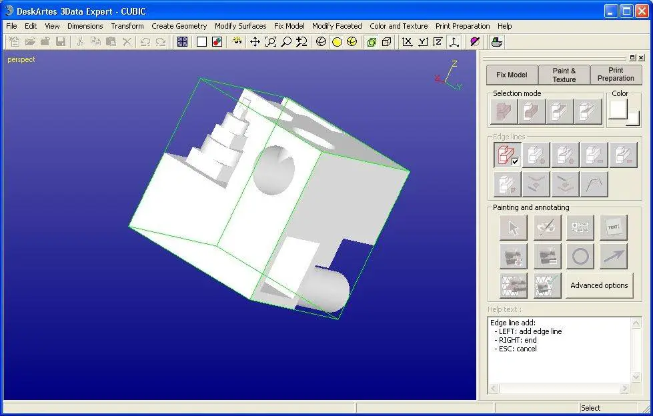Switch to the X axis view
Screen dimensions: 653x416
point(407,41)
